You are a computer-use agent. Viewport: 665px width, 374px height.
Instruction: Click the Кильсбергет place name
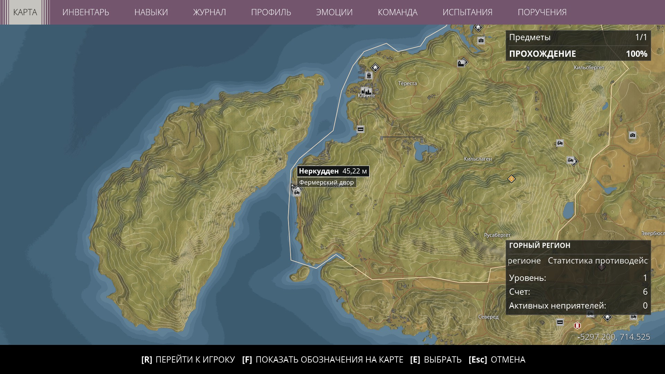(589, 68)
